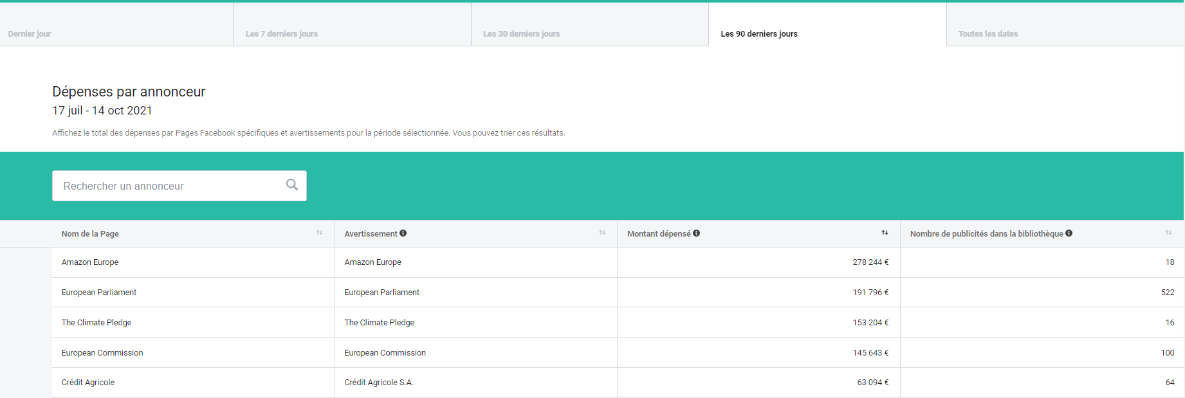Click the European Commission disclaimer cell

coord(476,353)
